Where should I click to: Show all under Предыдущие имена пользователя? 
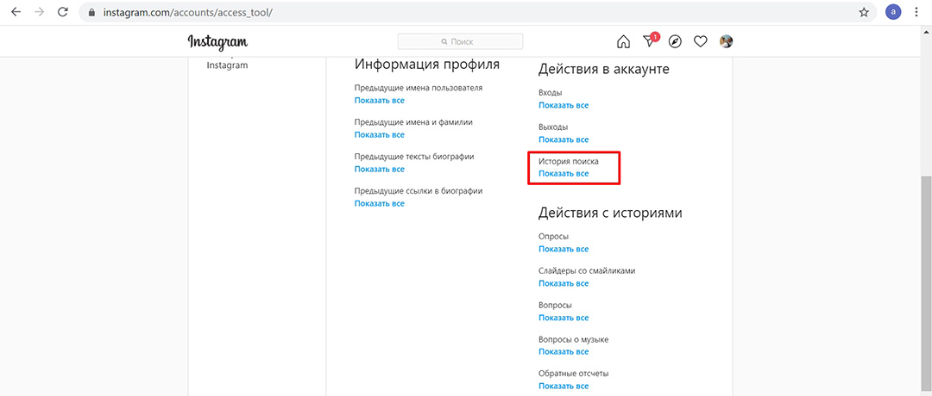pos(379,101)
